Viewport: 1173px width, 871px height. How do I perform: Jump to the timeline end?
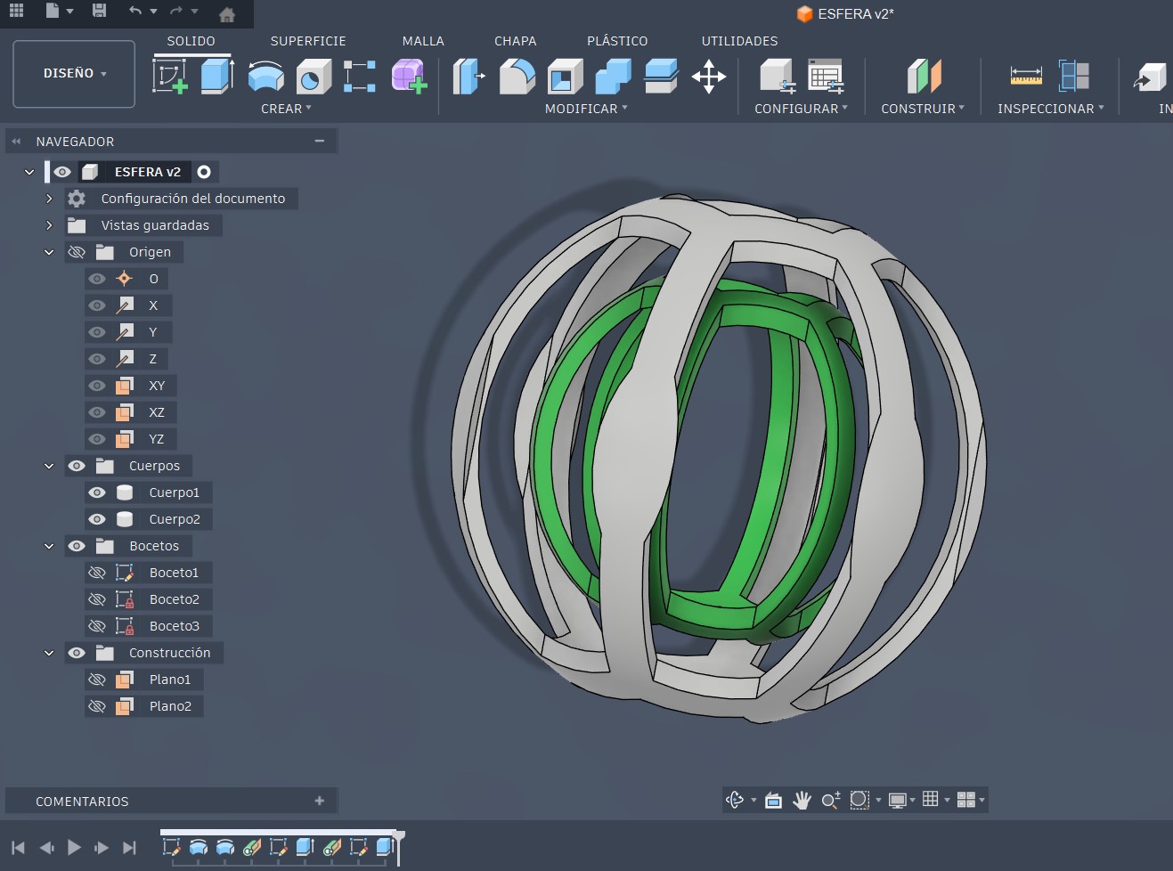point(130,848)
